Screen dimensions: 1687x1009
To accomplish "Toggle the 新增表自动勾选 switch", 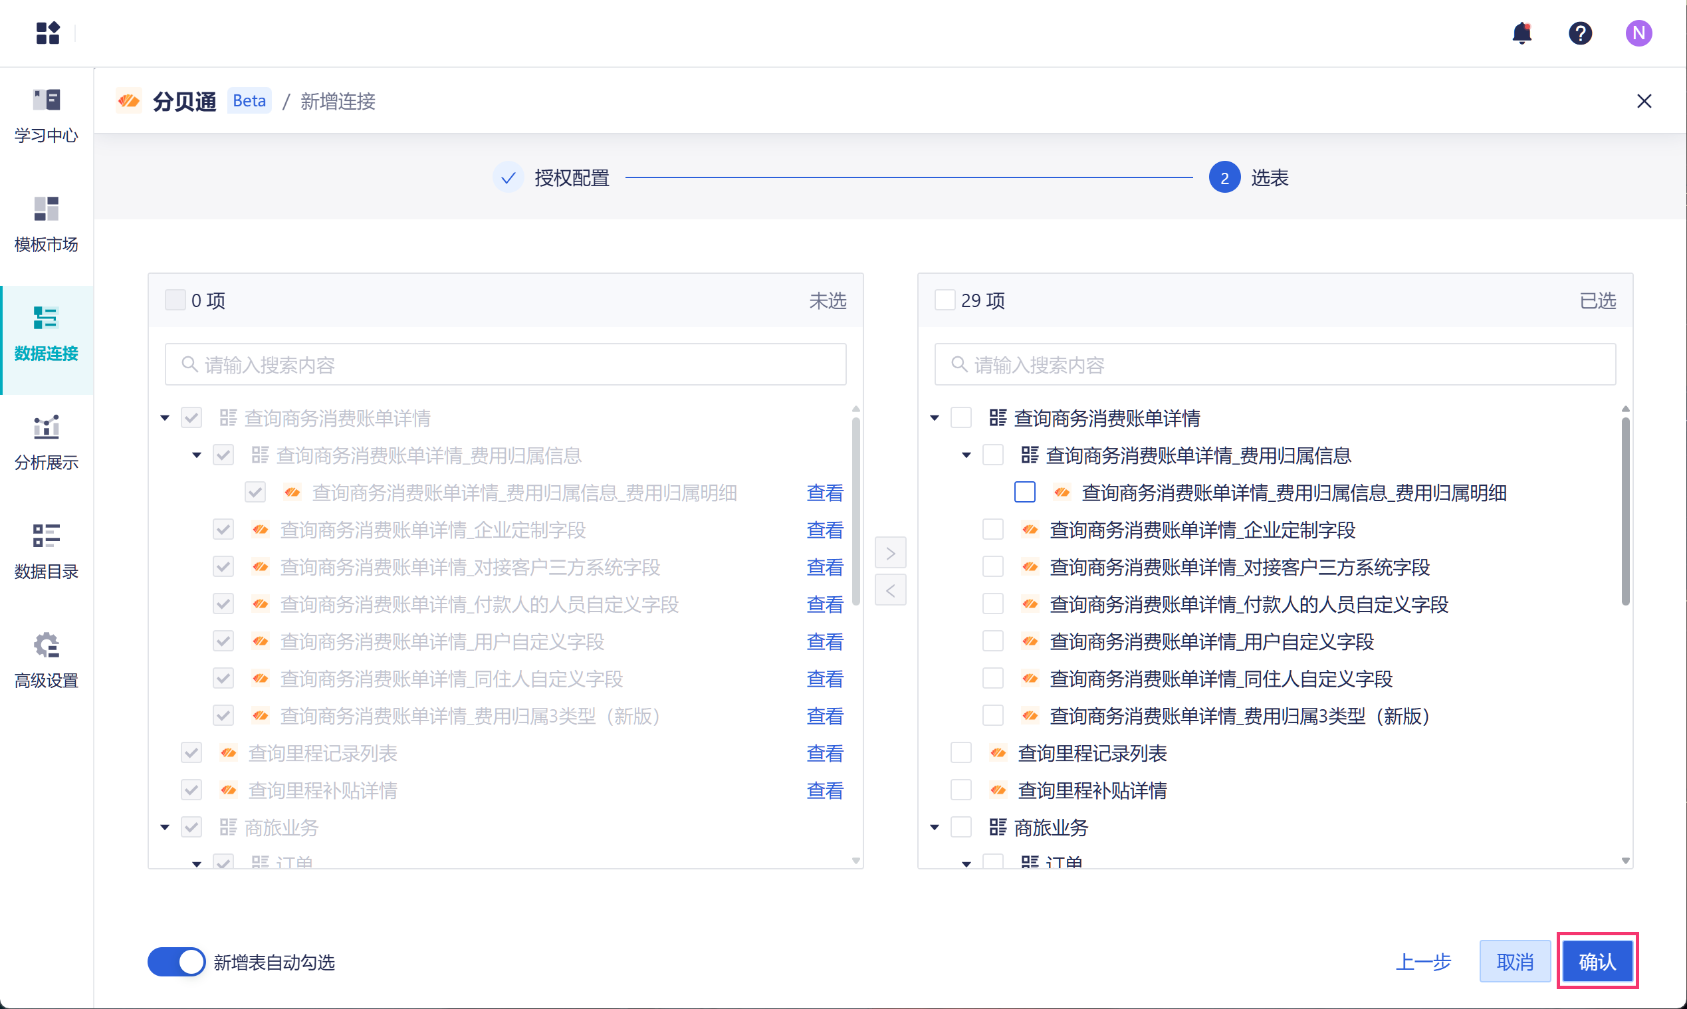I will [177, 961].
